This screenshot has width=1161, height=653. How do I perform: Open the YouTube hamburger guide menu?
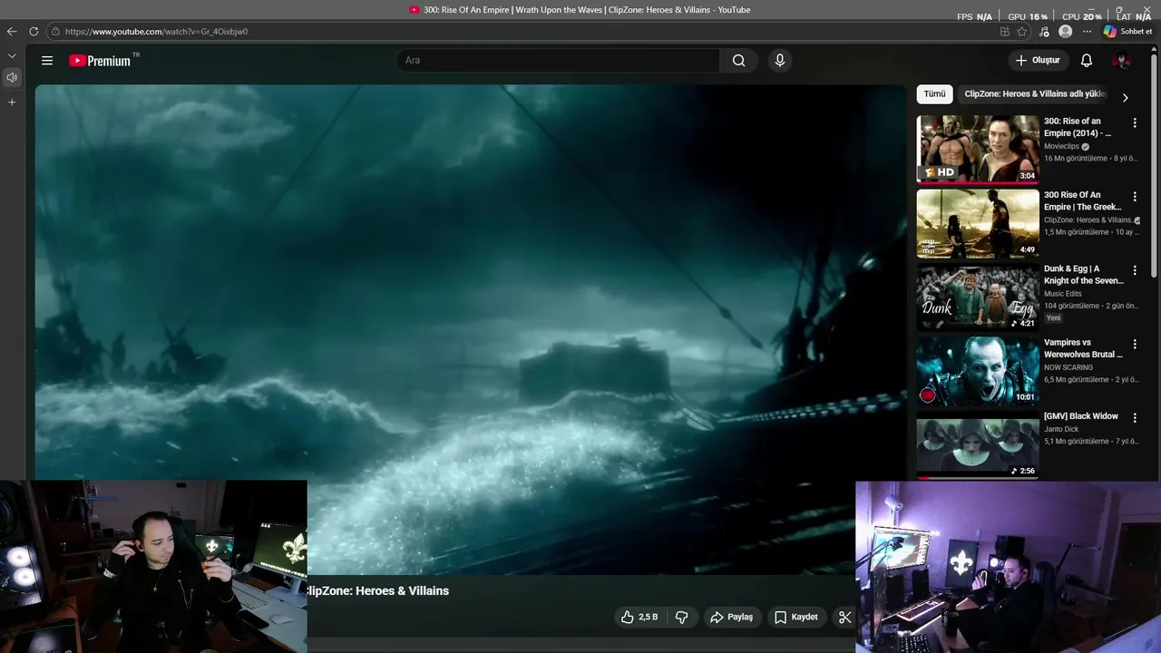[47, 61]
